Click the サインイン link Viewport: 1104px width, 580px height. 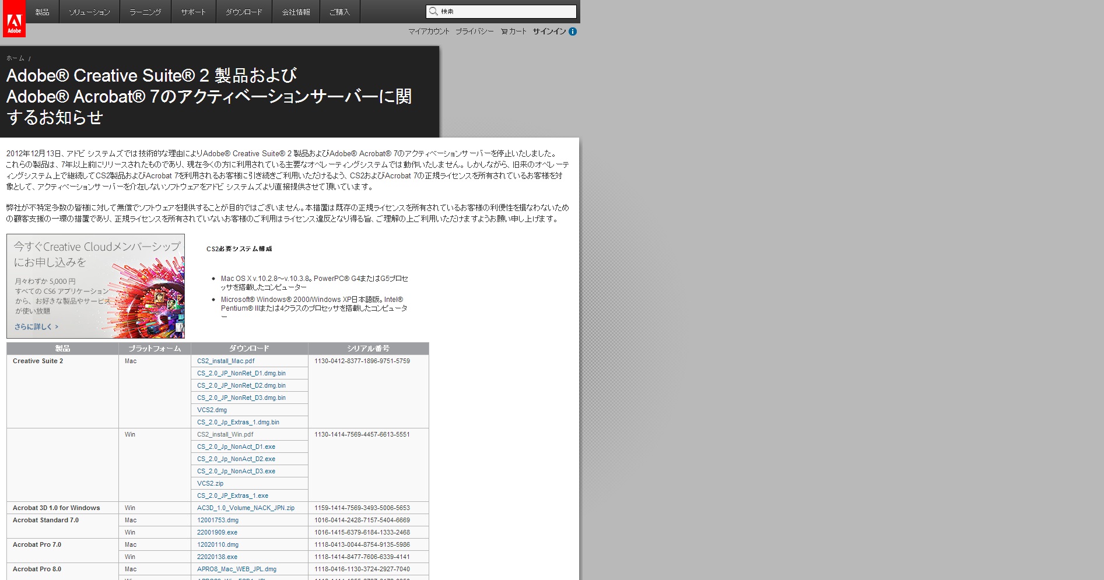(x=549, y=31)
